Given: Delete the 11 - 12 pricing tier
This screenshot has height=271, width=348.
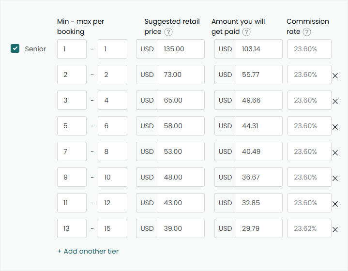Looking at the screenshot, I should coord(335,204).
